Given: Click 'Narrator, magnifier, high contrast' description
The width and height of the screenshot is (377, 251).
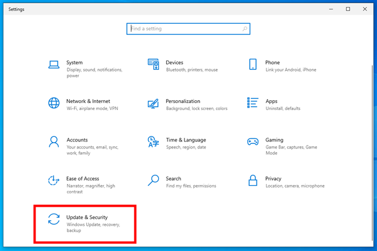Looking at the screenshot, I should [91, 189].
